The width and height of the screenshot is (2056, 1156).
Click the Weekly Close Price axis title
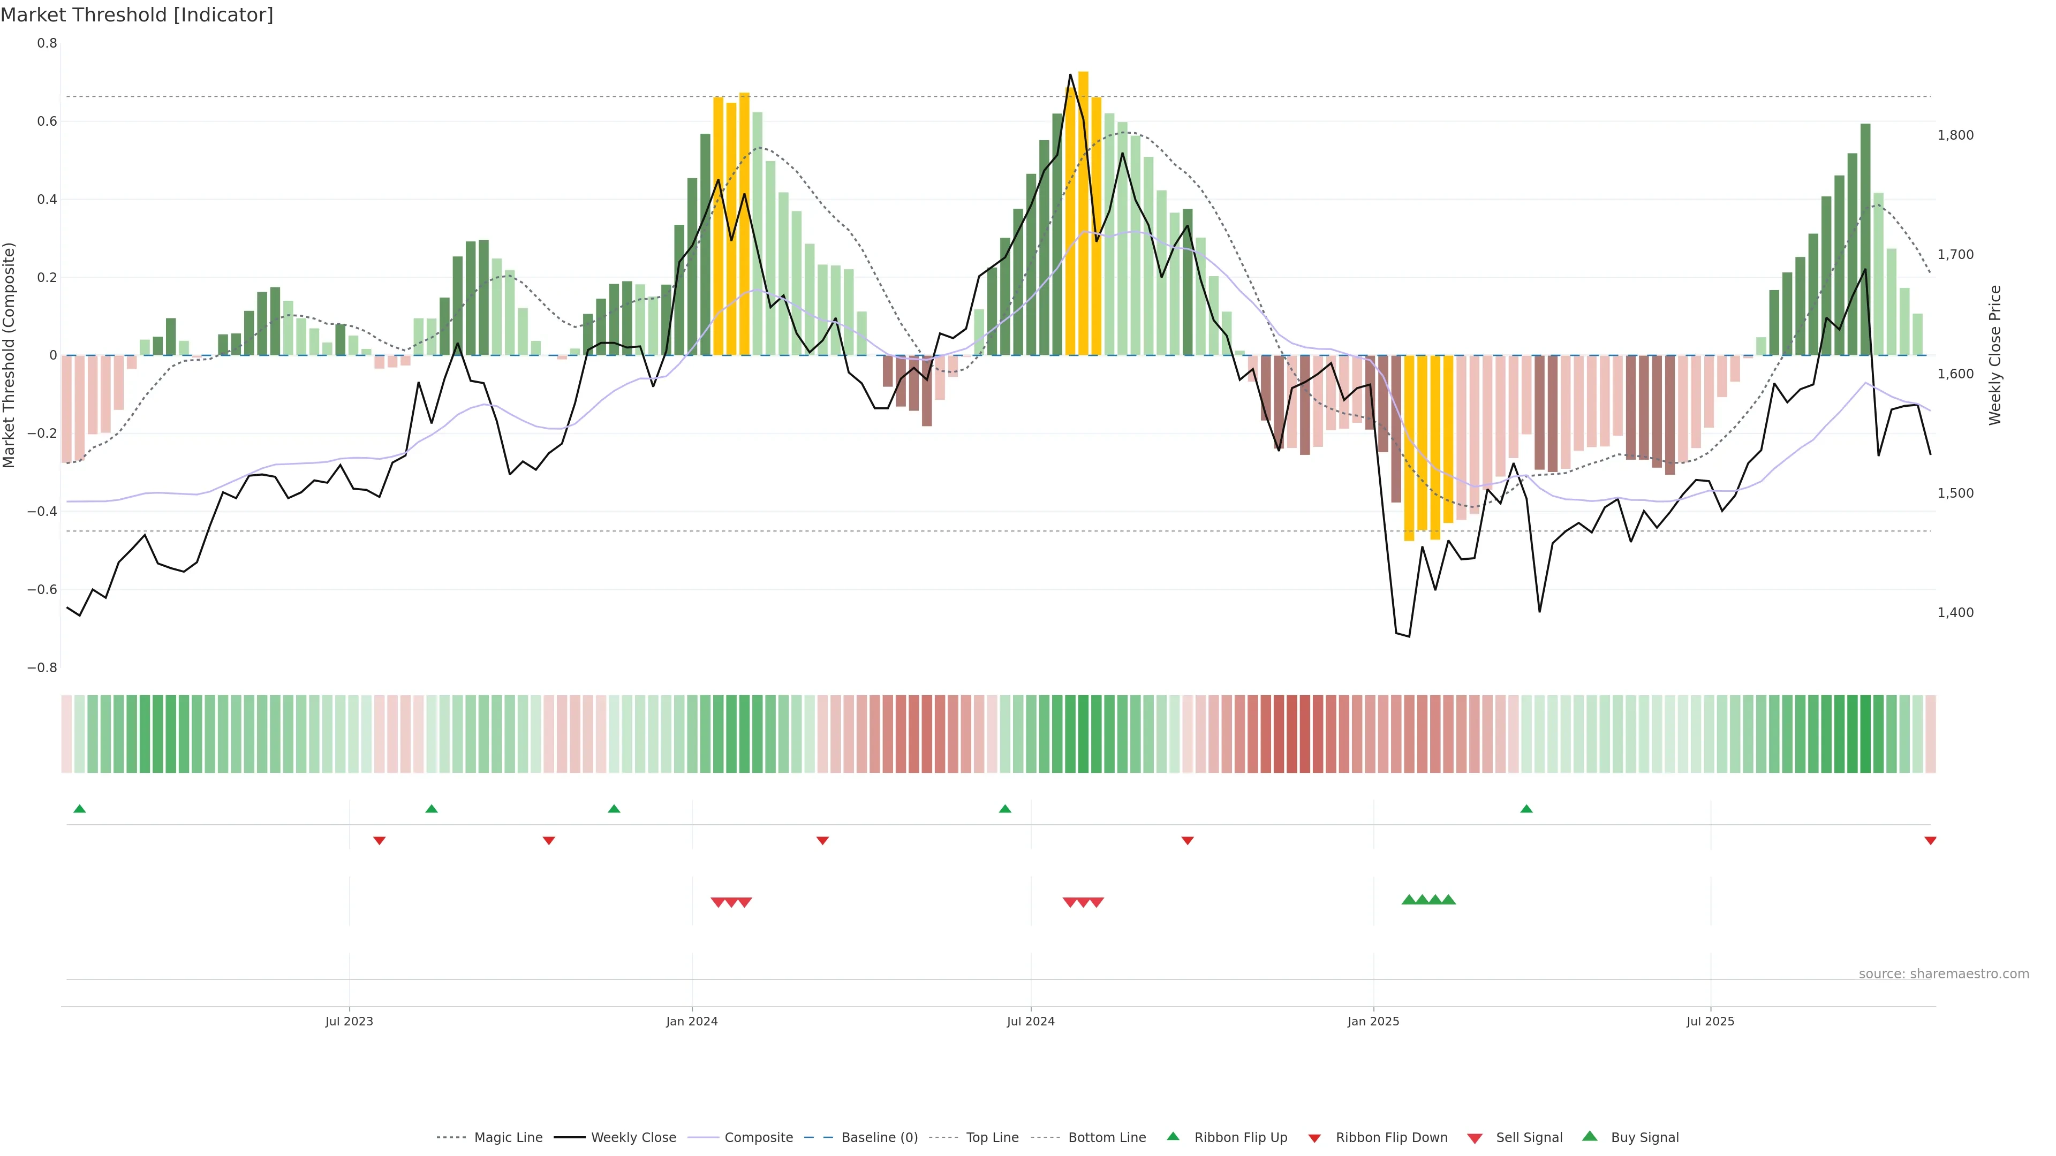pyautogui.click(x=1995, y=355)
